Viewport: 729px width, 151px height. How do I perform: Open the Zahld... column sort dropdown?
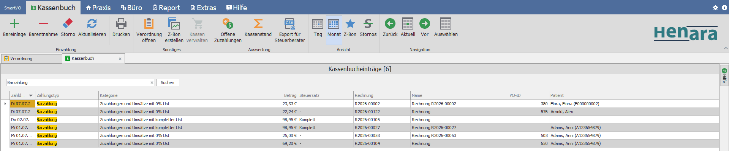click(31, 96)
